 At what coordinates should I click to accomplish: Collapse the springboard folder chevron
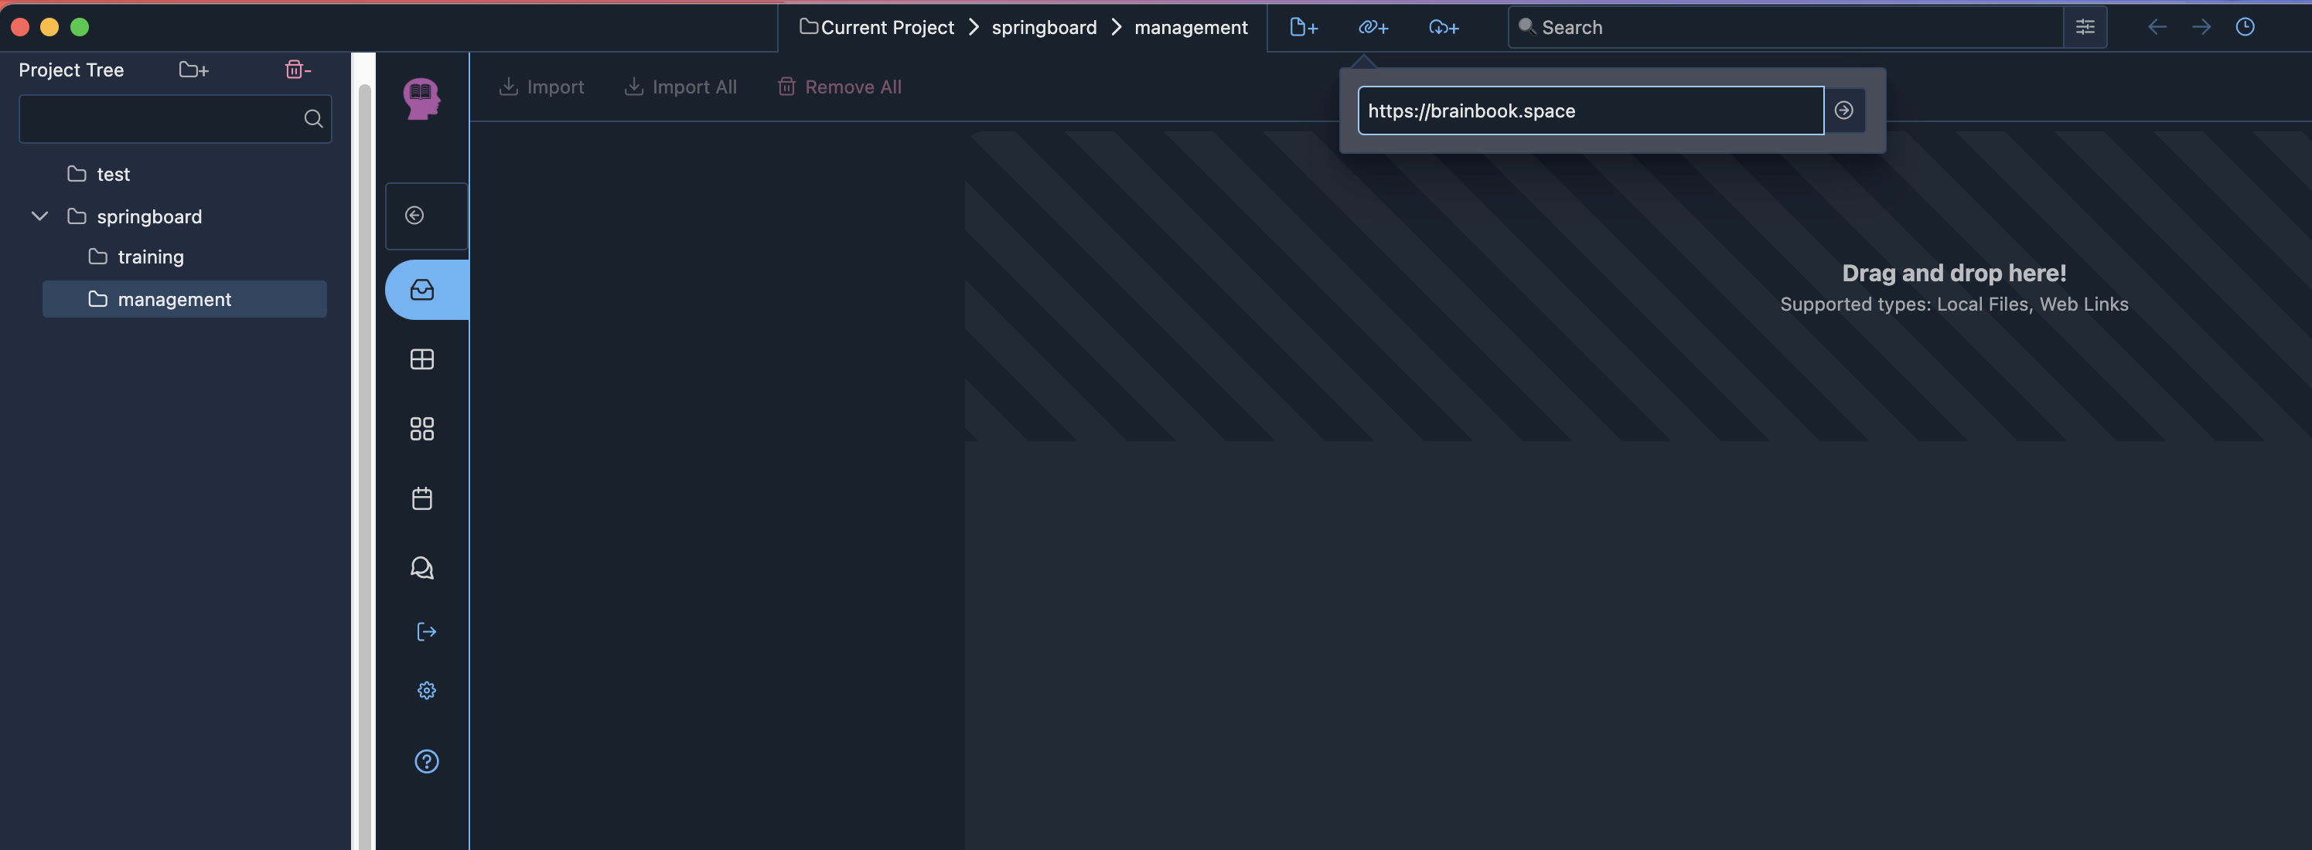coord(39,216)
